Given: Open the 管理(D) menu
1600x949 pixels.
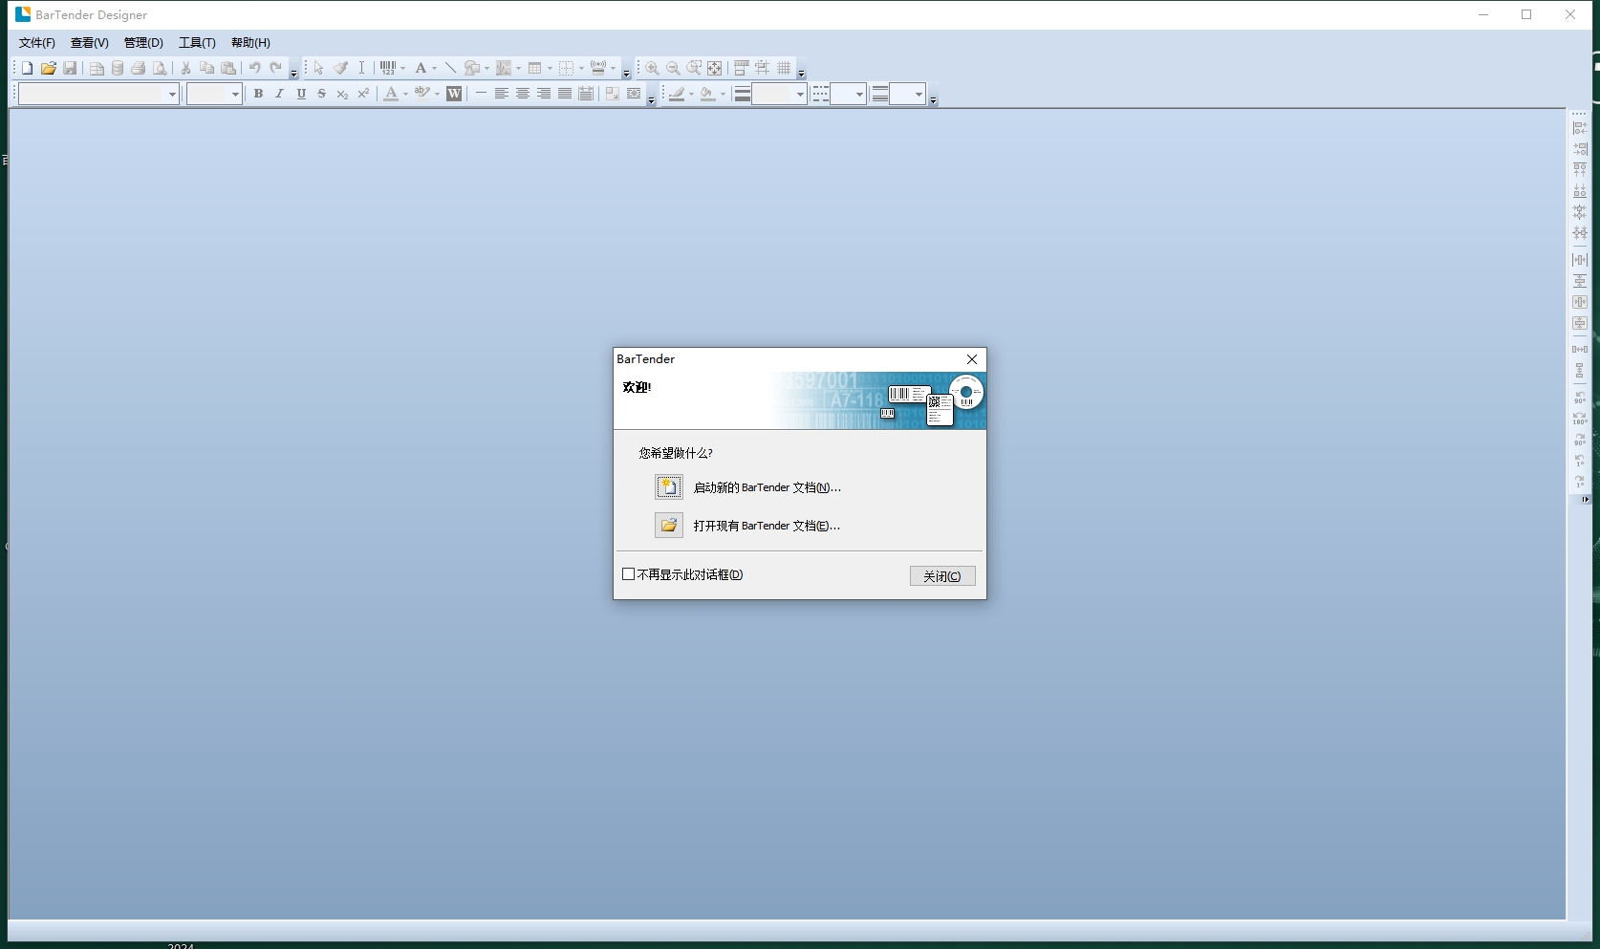Looking at the screenshot, I should click(143, 43).
